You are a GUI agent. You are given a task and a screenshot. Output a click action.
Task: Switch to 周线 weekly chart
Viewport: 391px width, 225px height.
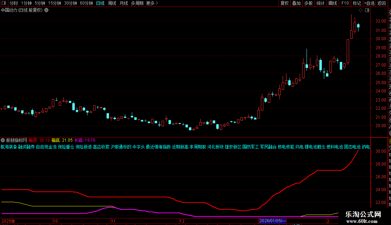point(112,3)
